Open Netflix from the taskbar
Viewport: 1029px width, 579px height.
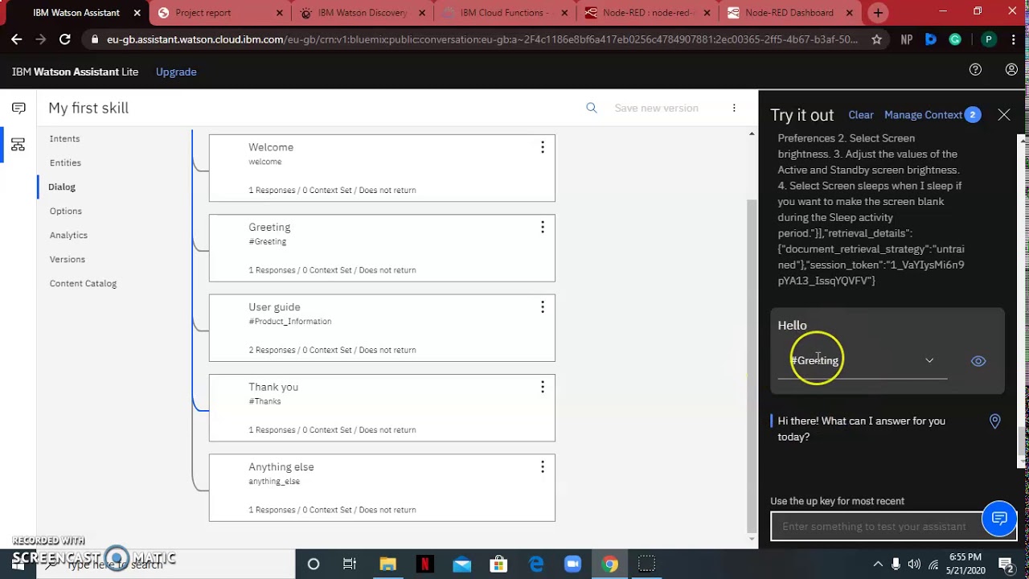tap(424, 565)
